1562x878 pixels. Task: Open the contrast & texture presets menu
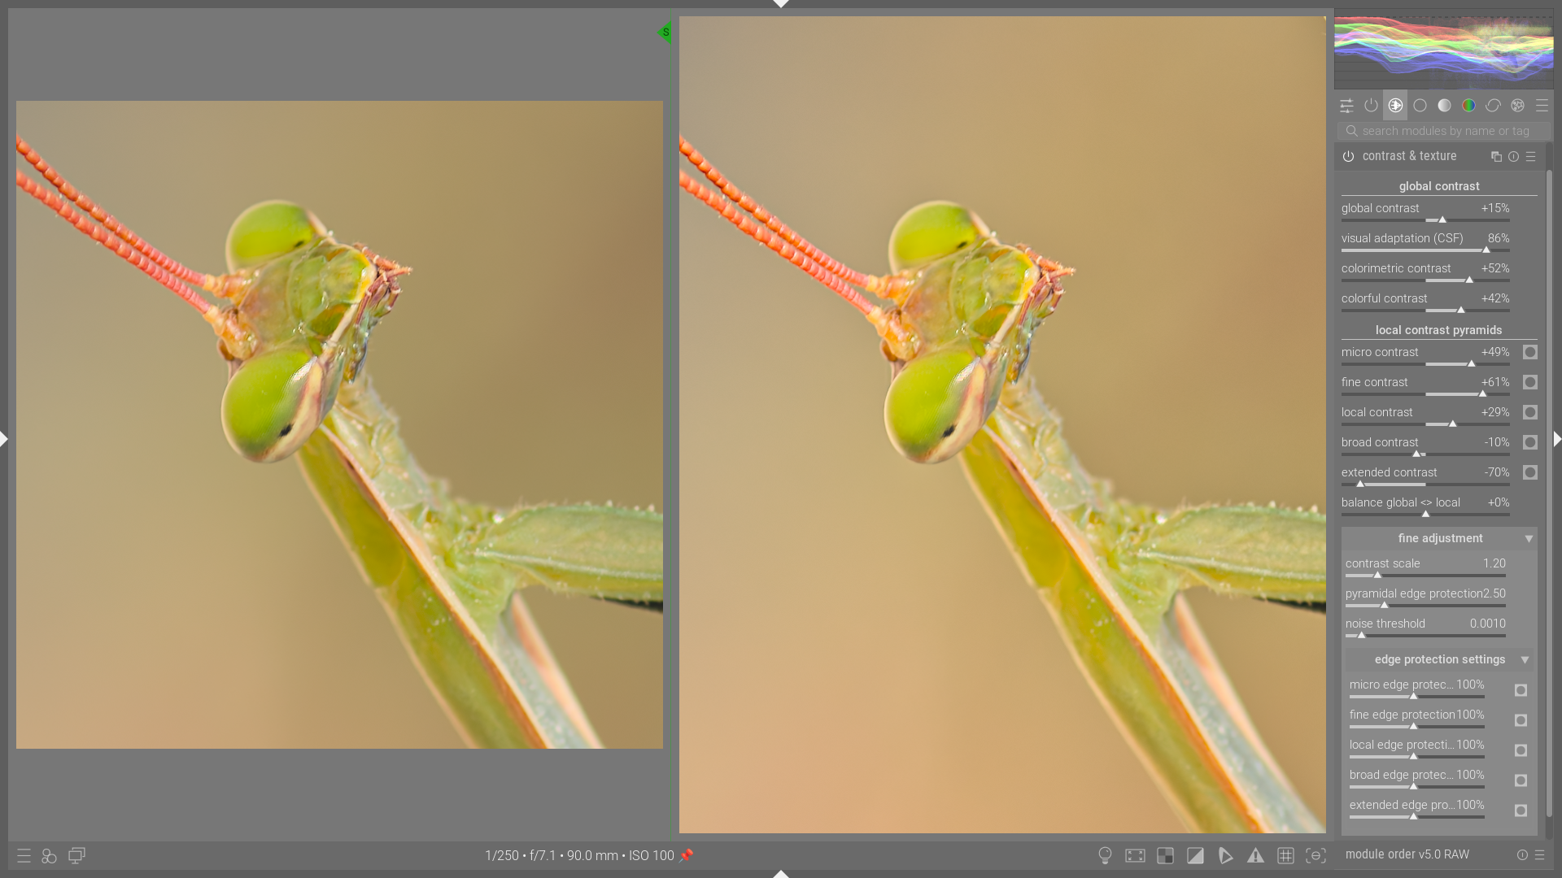coord(1531,156)
